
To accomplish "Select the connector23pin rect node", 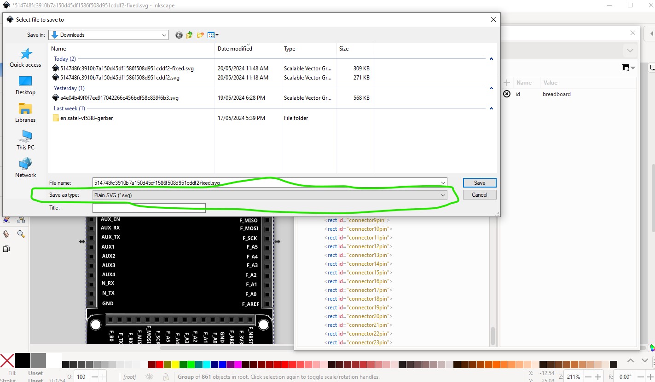I will tap(359, 342).
